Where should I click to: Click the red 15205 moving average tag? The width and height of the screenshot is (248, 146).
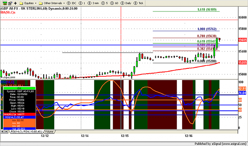(x=242, y=63)
